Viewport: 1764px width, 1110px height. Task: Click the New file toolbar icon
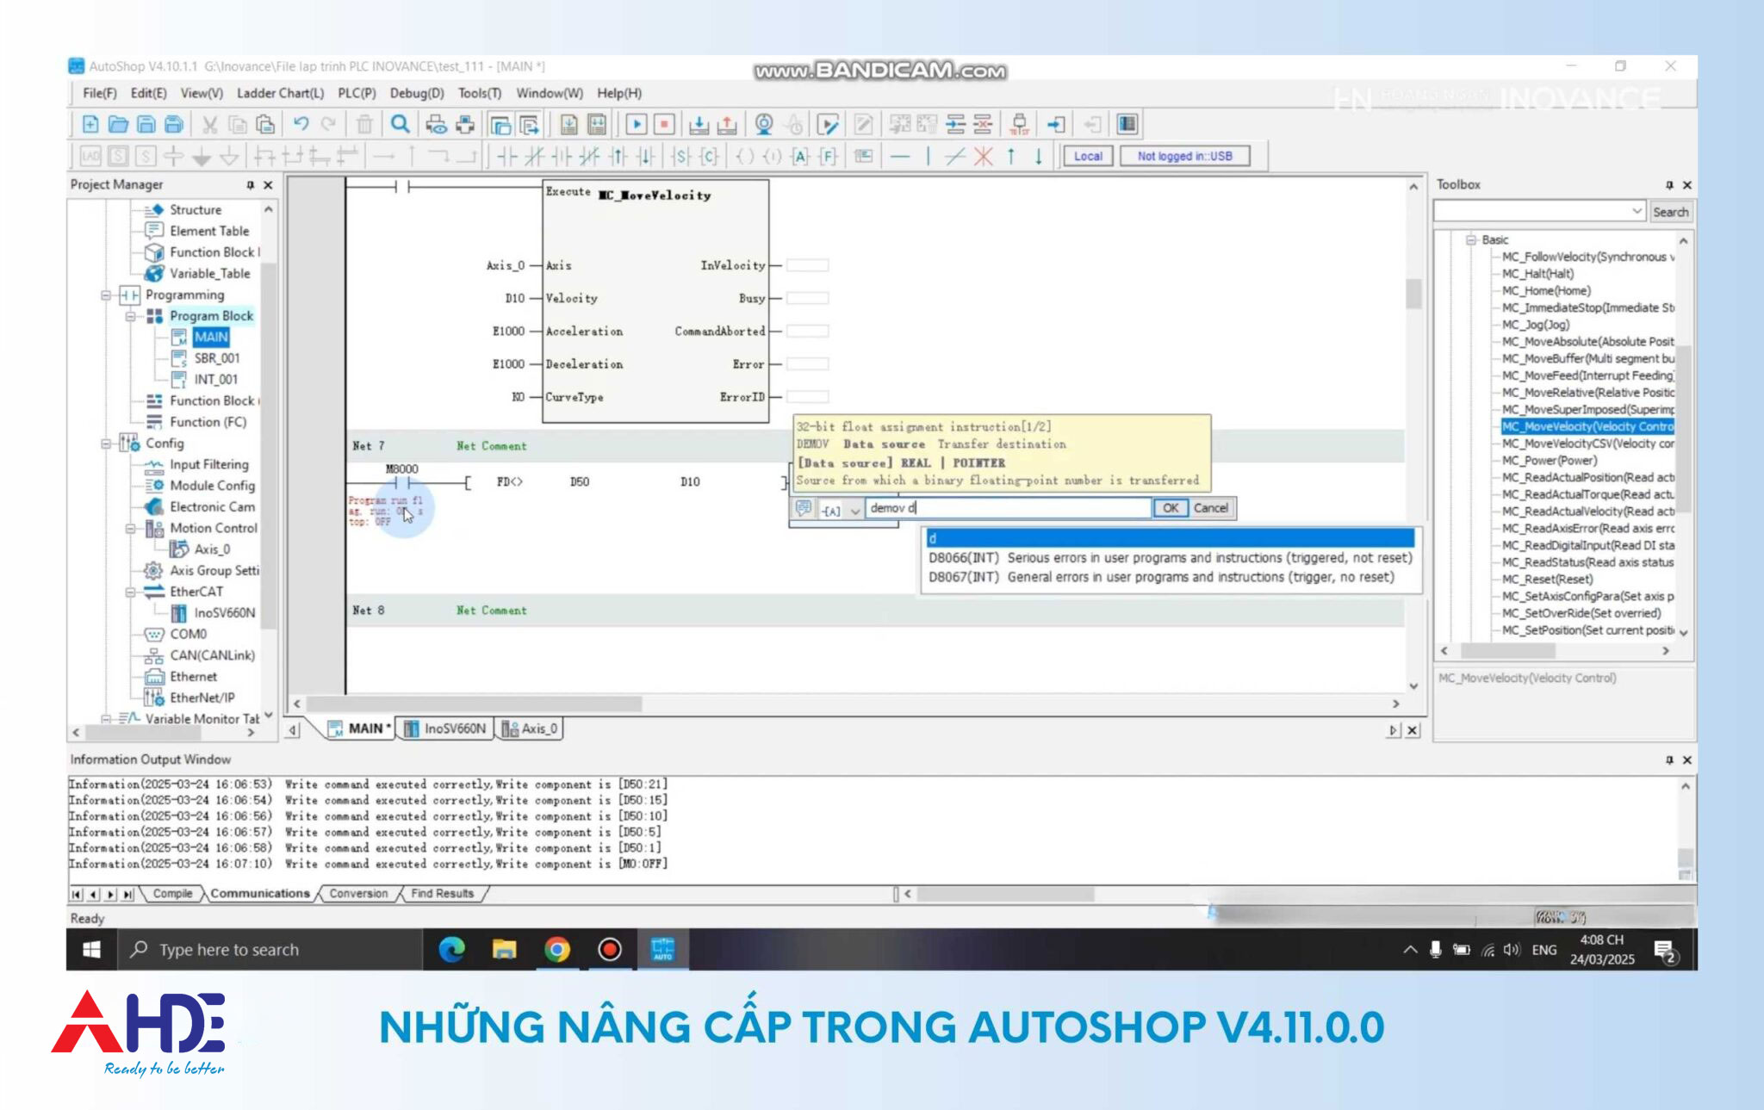[x=90, y=125]
